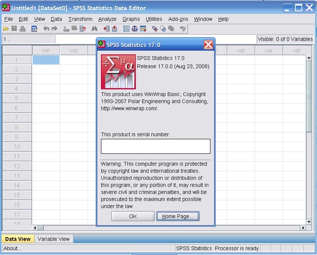Click the Spell Check toolbar icon

coord(183,29)
